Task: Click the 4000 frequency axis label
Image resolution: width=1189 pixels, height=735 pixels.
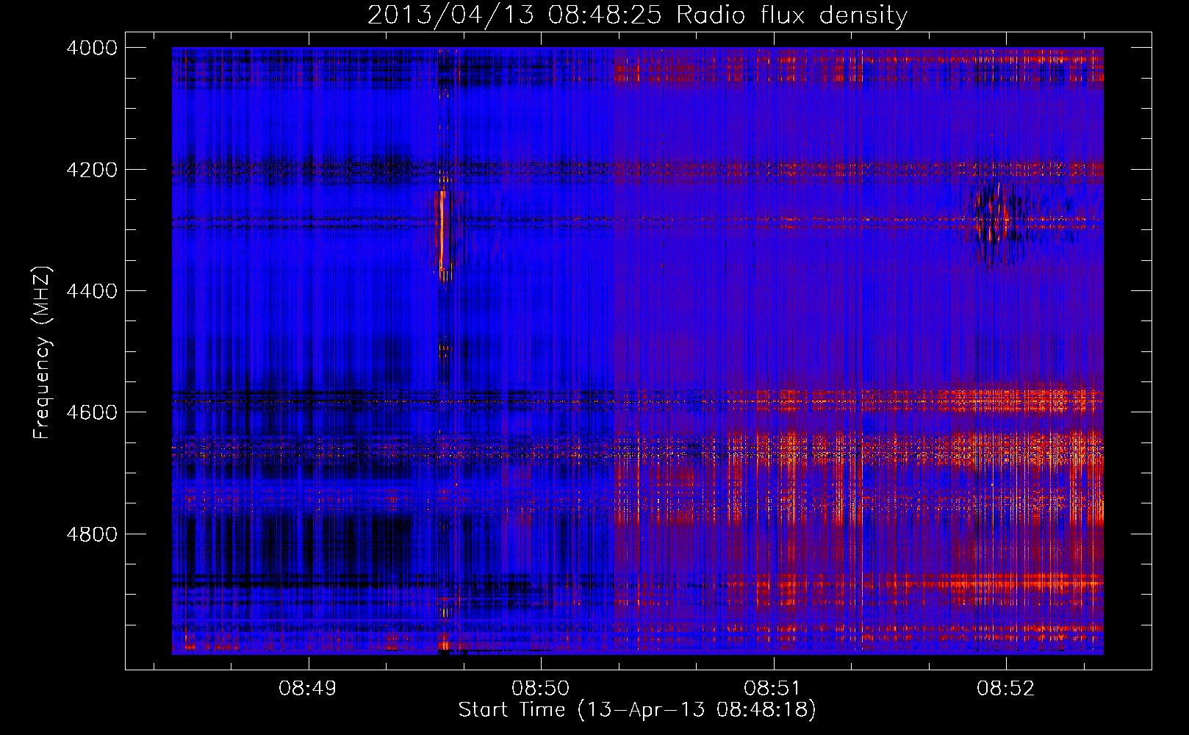Action: tap(92, 48)
